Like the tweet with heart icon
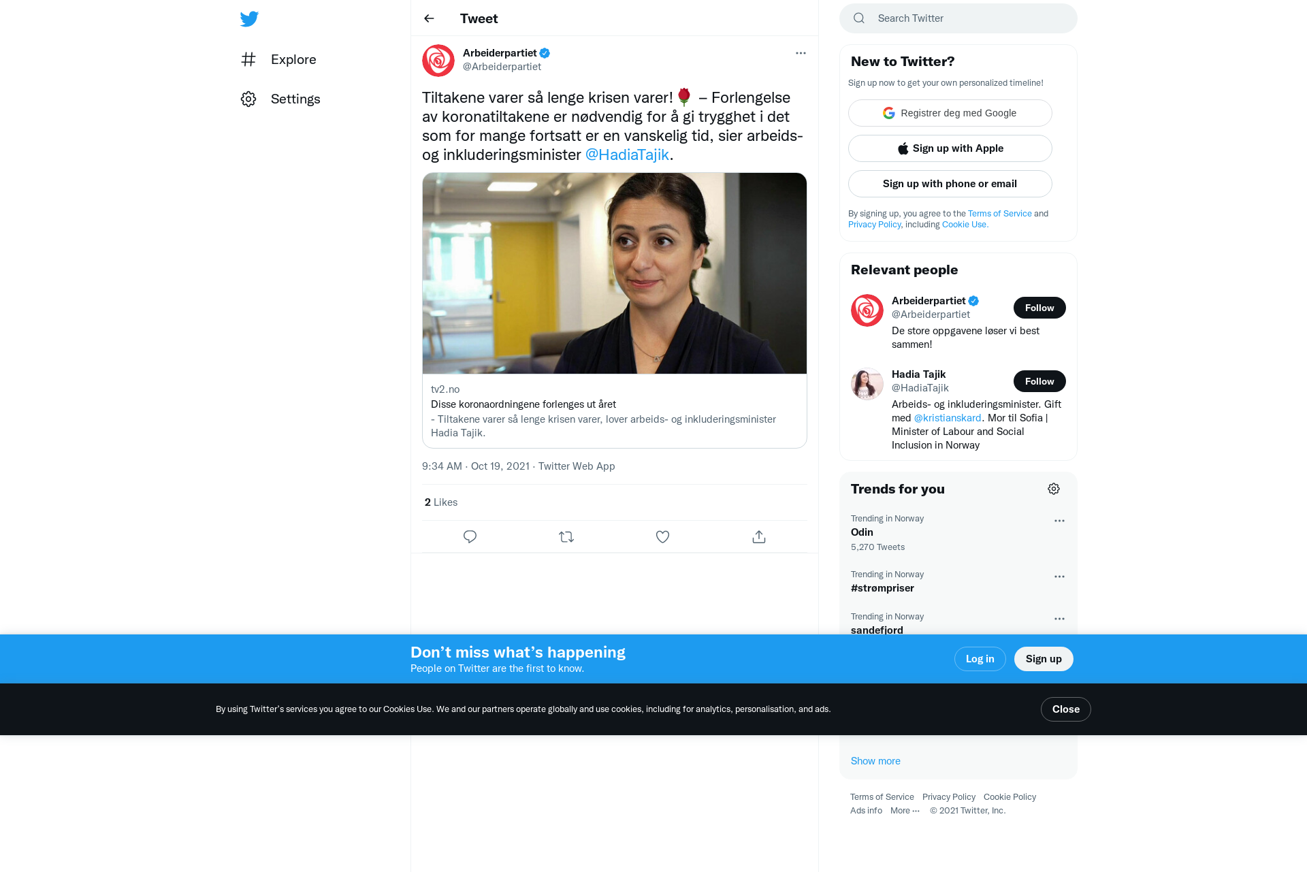Image resolution: width=1307 pixels, height=872 pixels. click(662, 537)
